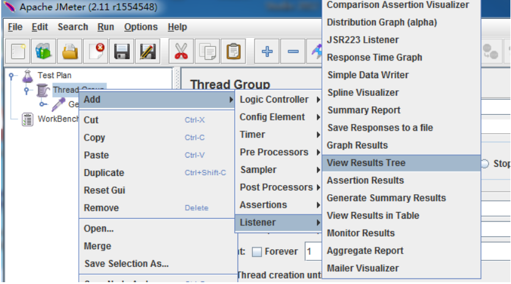Click Duplicate in the context menu
This screenshot has width=511, height=284.
[x=103, y=173]
